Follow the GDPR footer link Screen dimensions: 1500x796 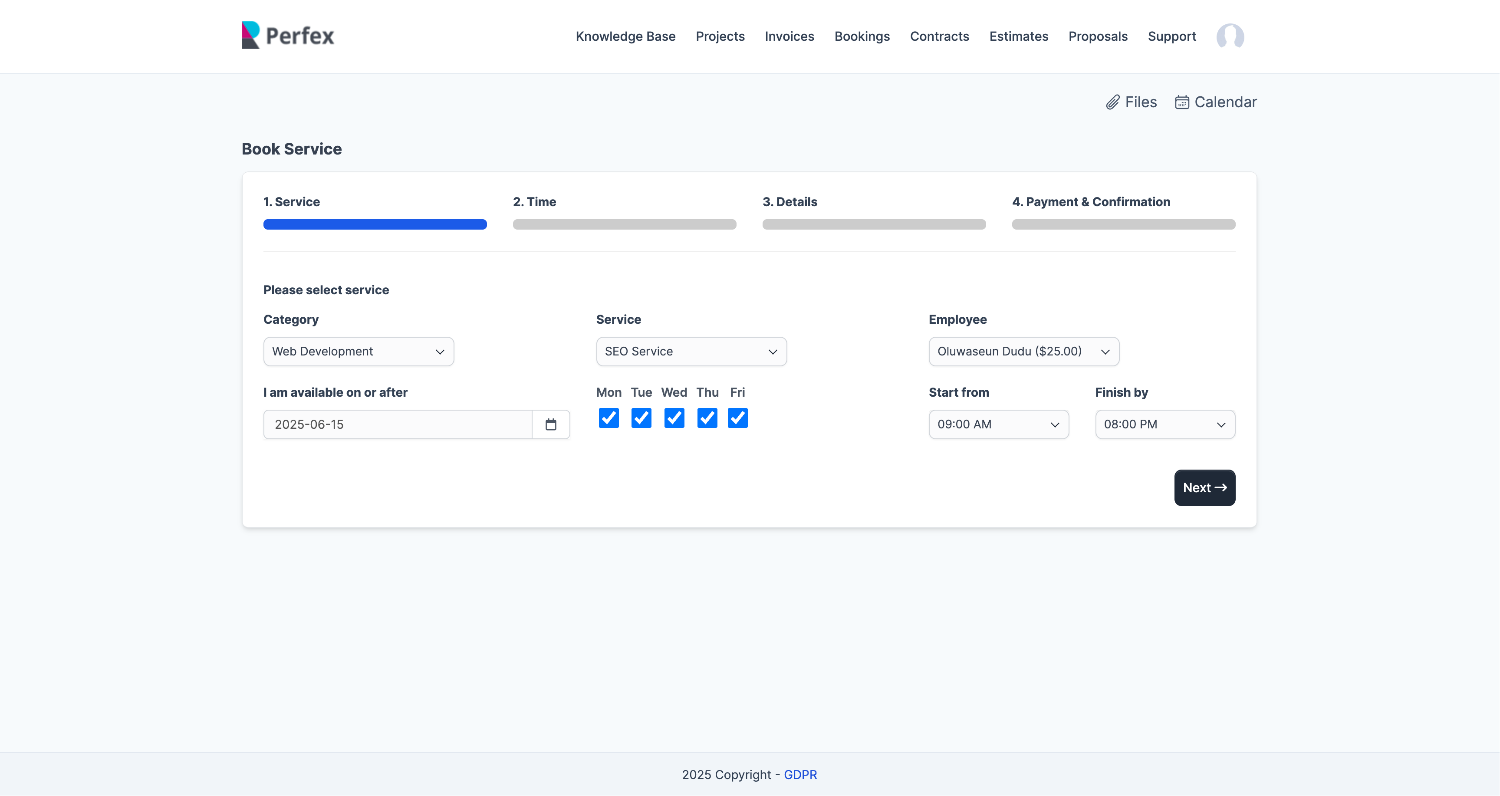pos(800,774)
